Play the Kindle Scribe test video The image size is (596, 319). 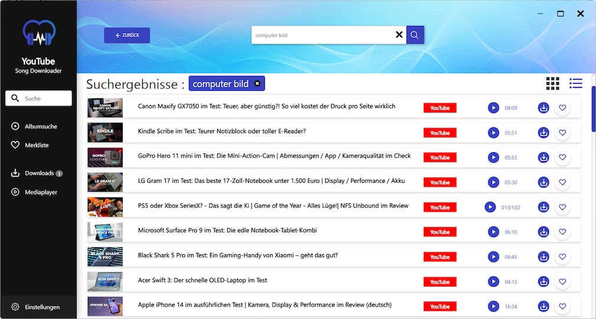[x=493, y=133]
